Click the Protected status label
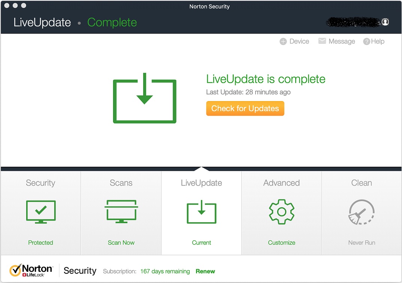 click(40, 243)
